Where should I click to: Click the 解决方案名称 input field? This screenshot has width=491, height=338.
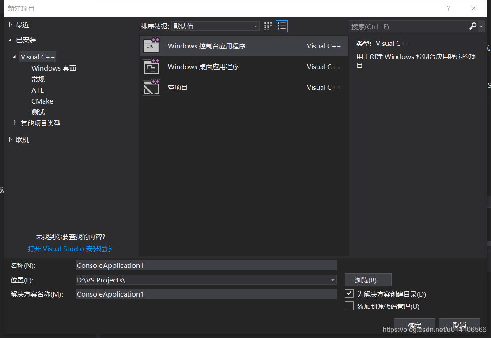point(206,294)
